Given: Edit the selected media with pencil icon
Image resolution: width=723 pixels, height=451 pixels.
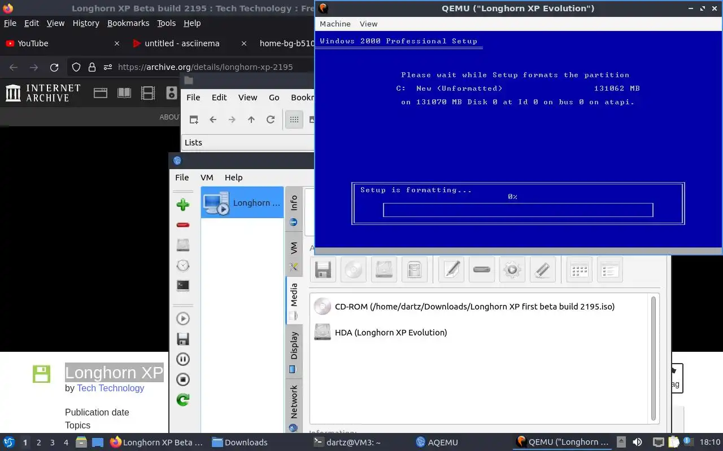Looking at the screenshot, I should click(x=451, y=269).
